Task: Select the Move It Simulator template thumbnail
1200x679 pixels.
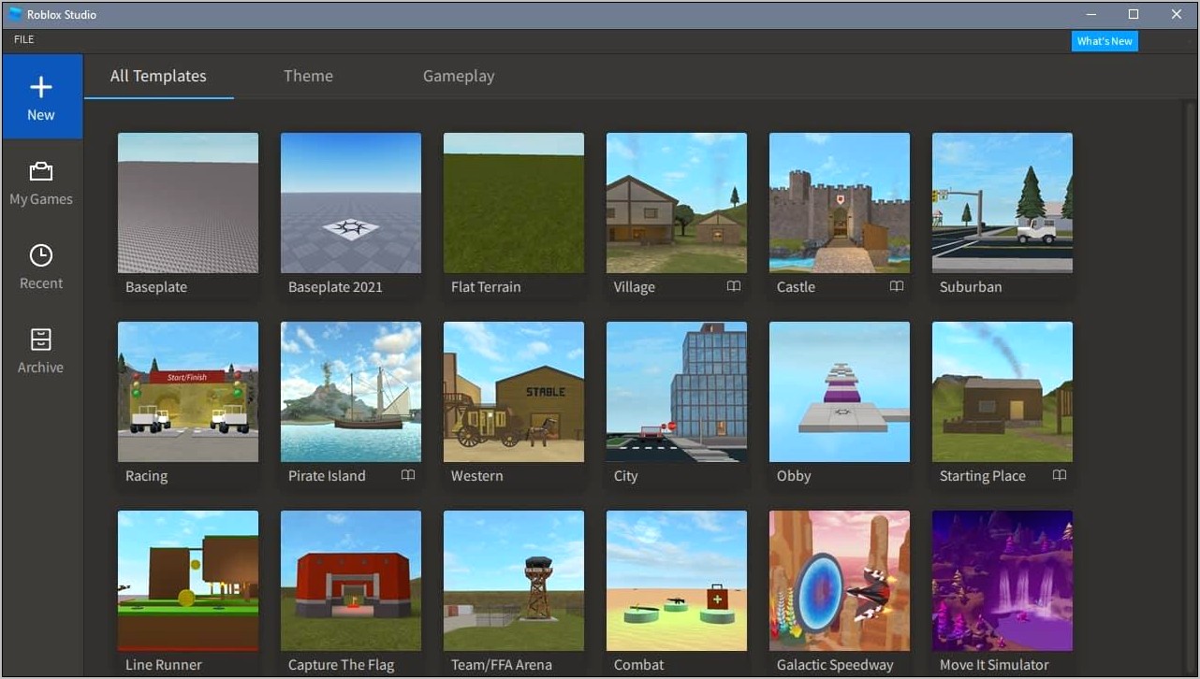Action: 1002,581
